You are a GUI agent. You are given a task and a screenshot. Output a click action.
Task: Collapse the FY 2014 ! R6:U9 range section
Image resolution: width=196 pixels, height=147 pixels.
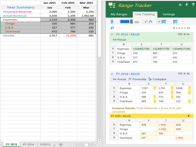[x=112, y=74]
